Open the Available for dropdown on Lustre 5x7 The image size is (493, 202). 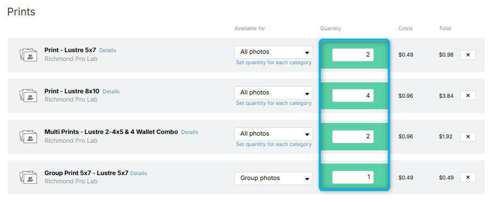pyautogui.click(x=273, y=52)
